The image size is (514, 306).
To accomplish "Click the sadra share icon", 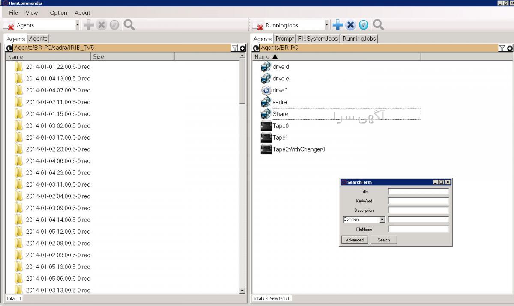I will (266, 102).
